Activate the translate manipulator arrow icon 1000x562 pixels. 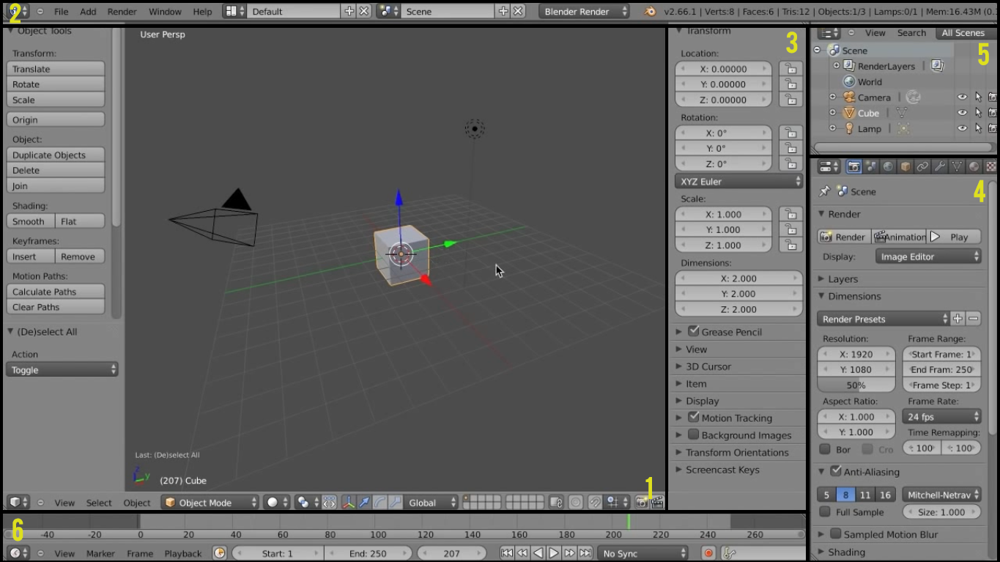point(364,503)
